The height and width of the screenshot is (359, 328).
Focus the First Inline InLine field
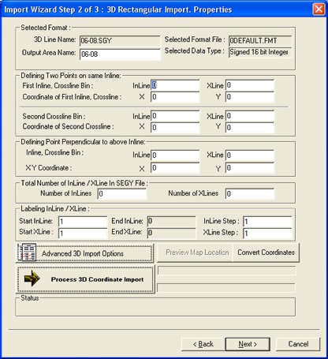(x=175, y=85)
